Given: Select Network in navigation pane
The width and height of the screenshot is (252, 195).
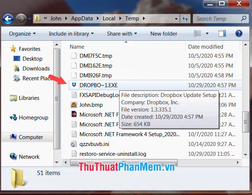Looking at the screenshot, I should (29, 157).
